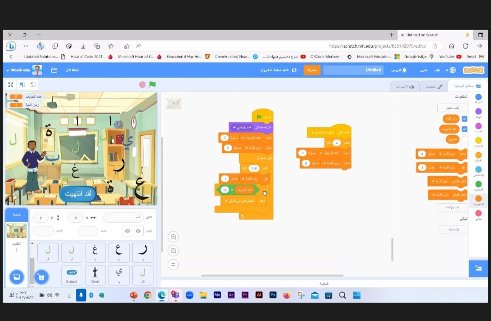491x321 pixels.
Task: Switch to the large stage layout
Action: pyautogui.click(x=22, y=85)
